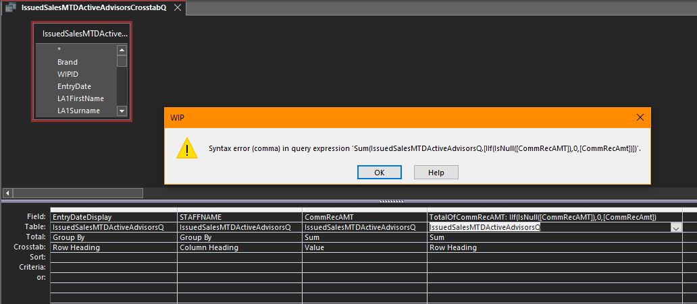The width and height of the screenshot is (697, 304).
Task: Click Group By under EntryDateDisplay
Action: [x=113, y=237]
